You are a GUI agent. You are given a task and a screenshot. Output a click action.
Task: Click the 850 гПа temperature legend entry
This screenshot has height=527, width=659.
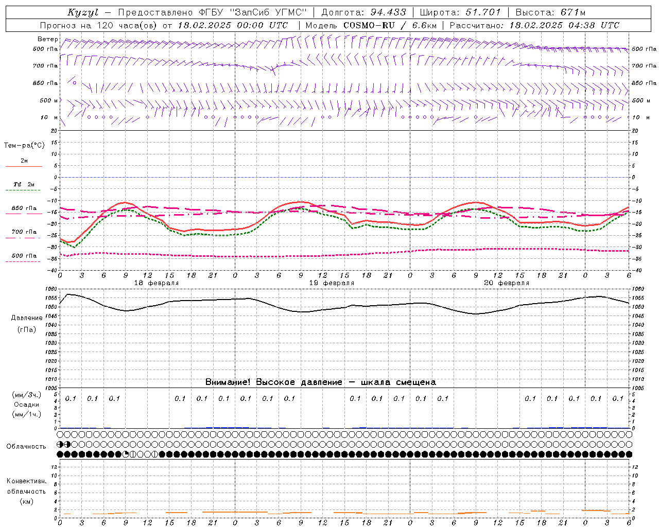click(x=24, y=208)
